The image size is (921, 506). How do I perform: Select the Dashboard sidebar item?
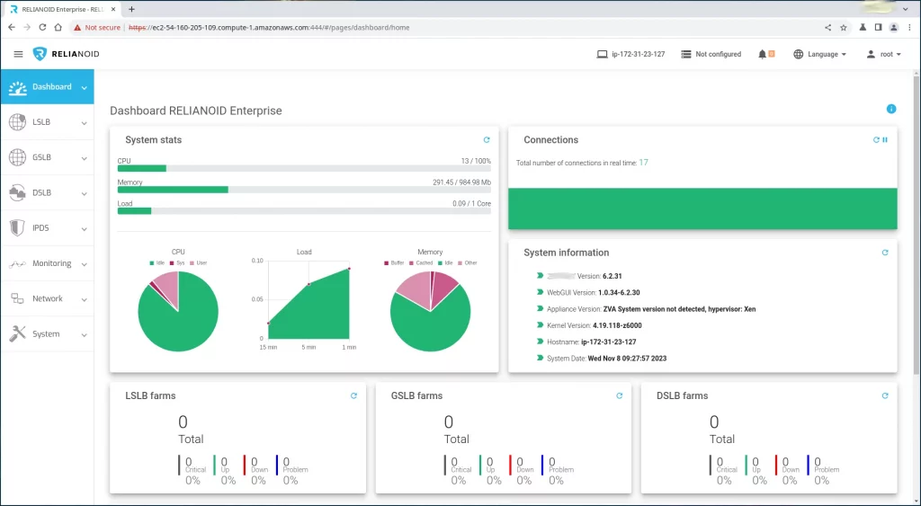[47, 87]
